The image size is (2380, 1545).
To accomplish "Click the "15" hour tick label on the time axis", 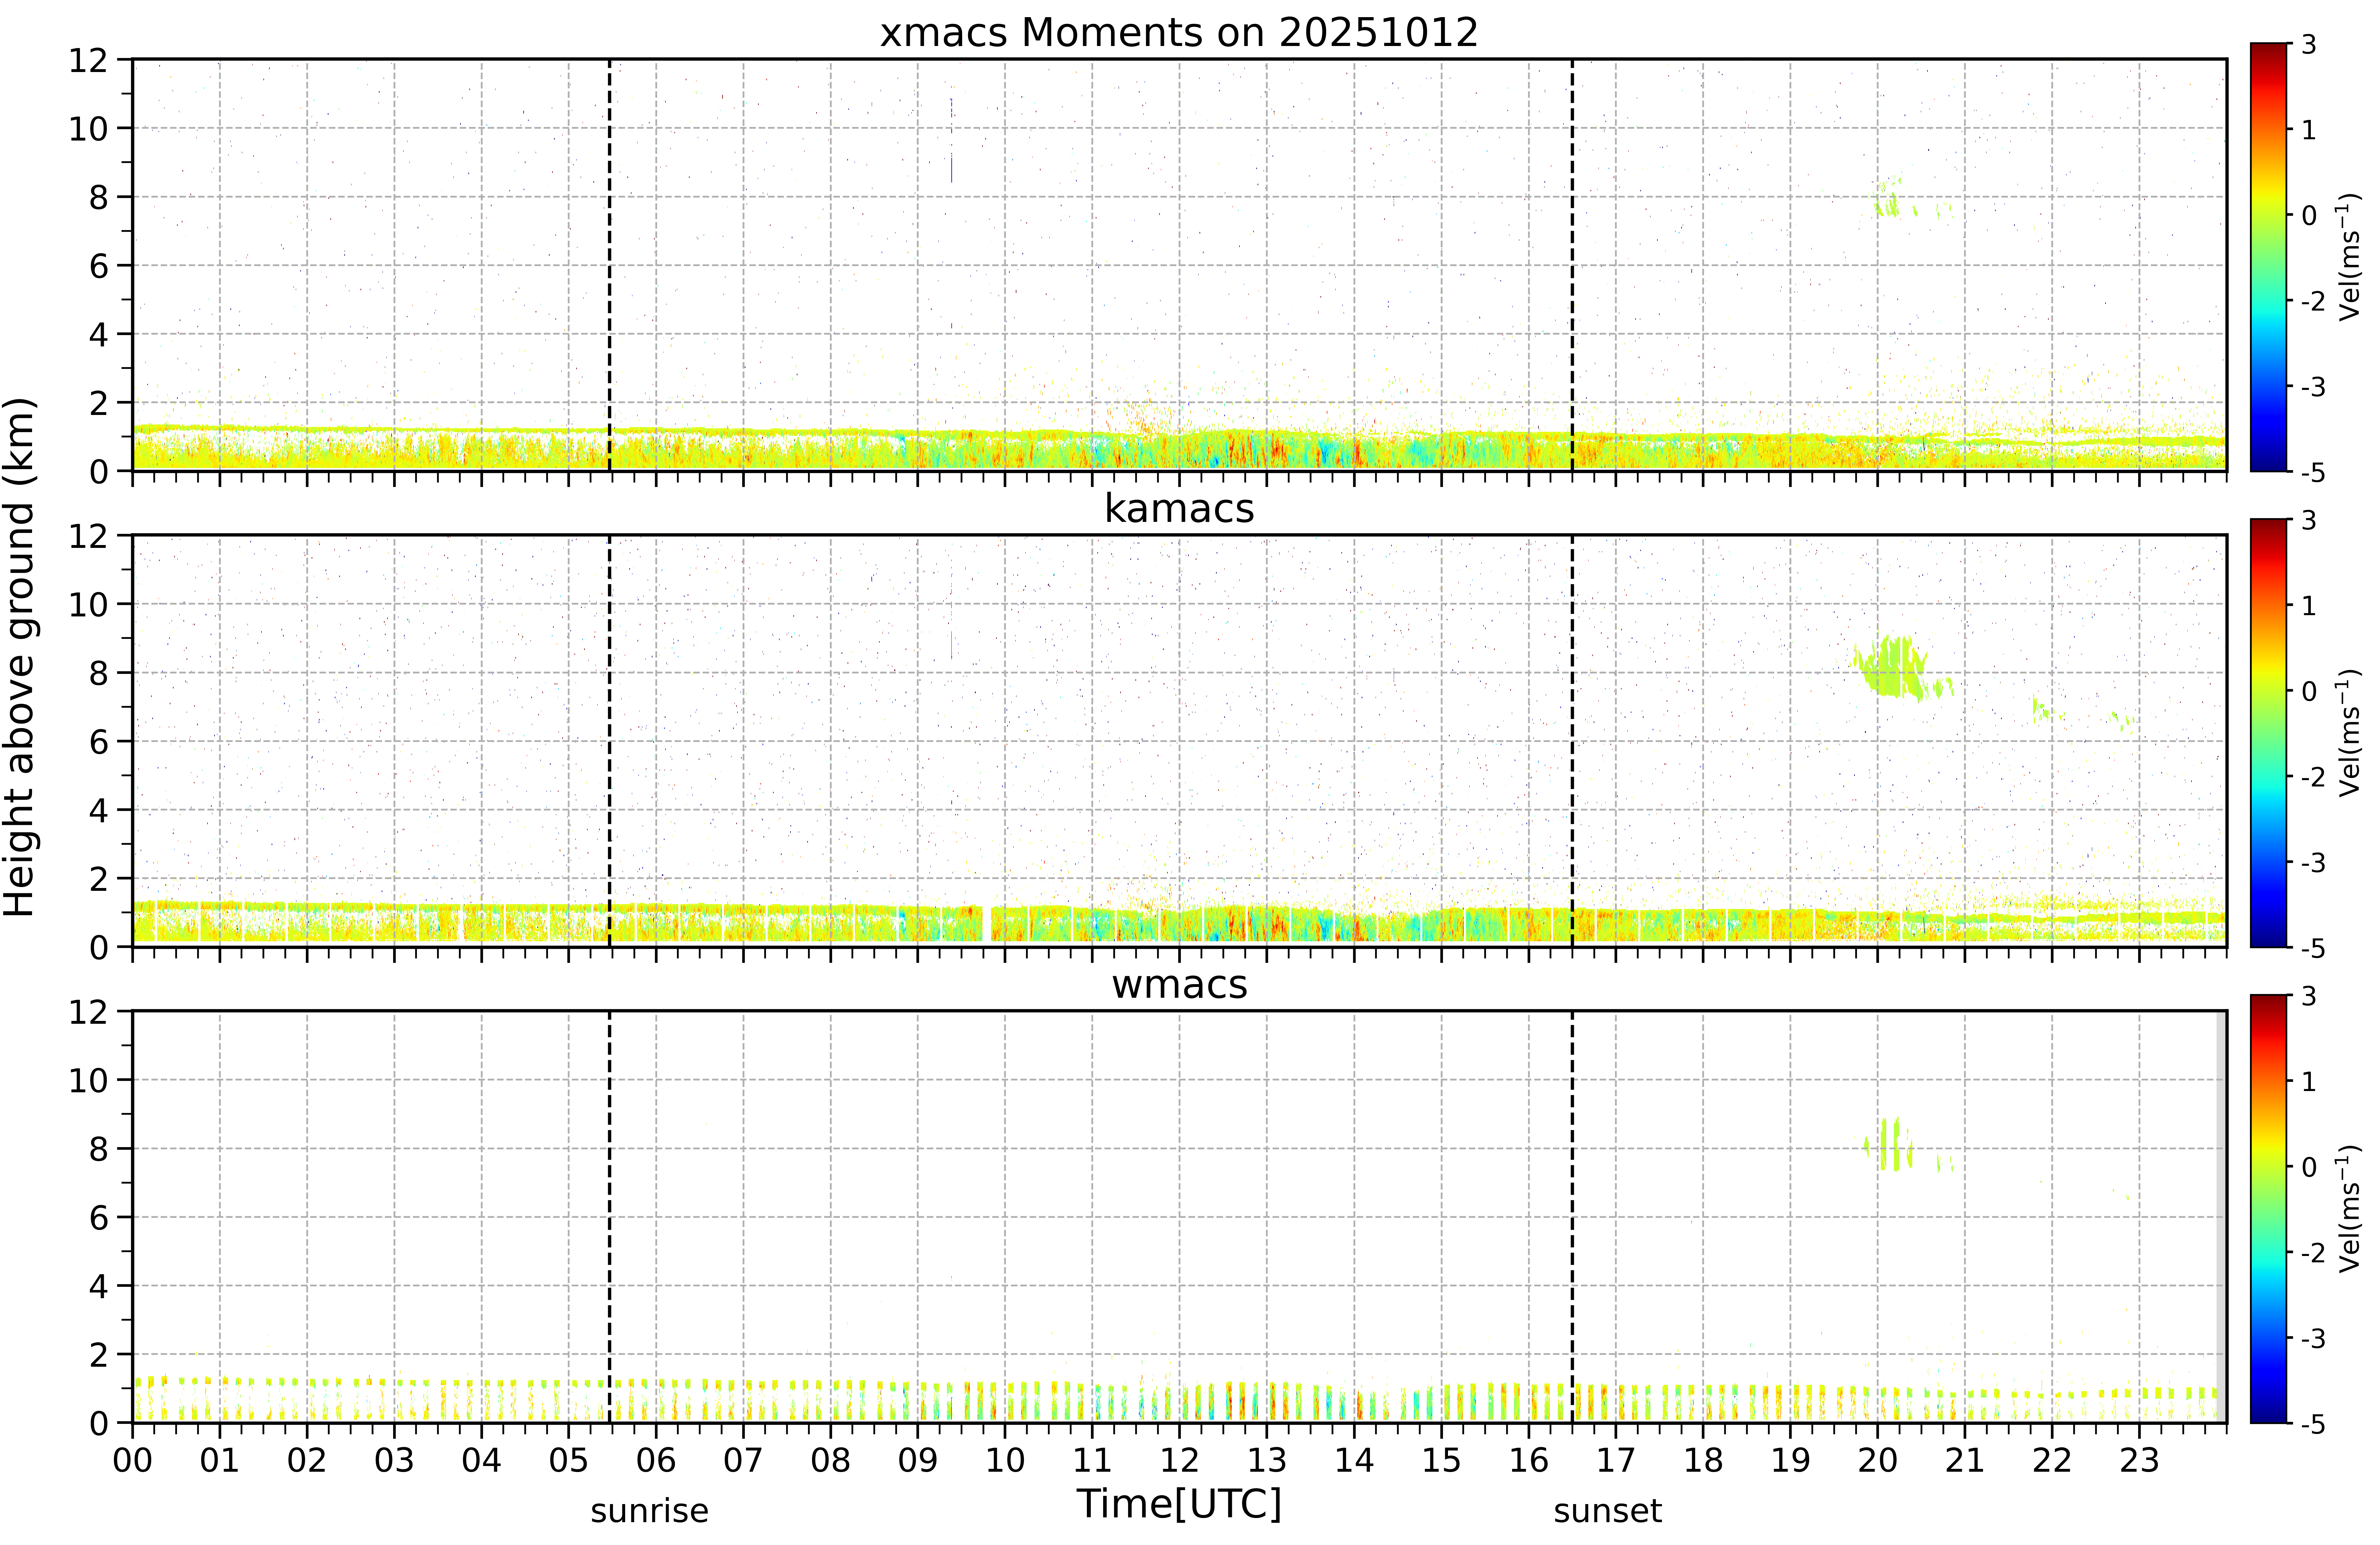I will tap(1441, 1461).
